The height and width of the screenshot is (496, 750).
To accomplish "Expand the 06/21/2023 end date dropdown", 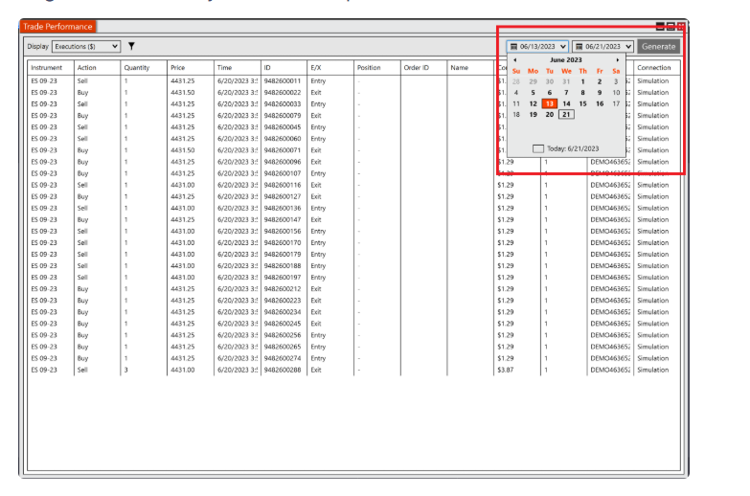I will coord(627,46).
